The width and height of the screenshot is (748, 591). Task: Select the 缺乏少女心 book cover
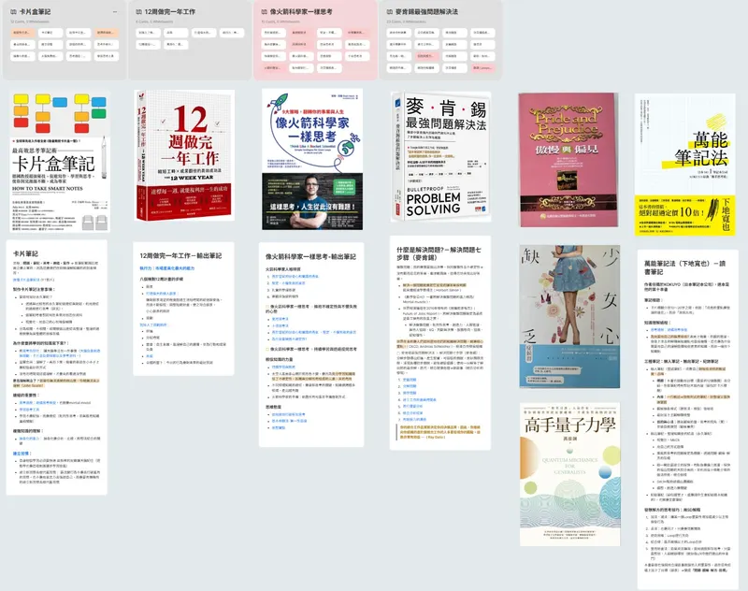click(x=569, y=317)
